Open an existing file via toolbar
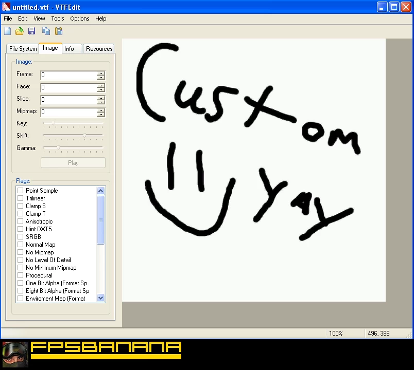 tap(20, 31)
